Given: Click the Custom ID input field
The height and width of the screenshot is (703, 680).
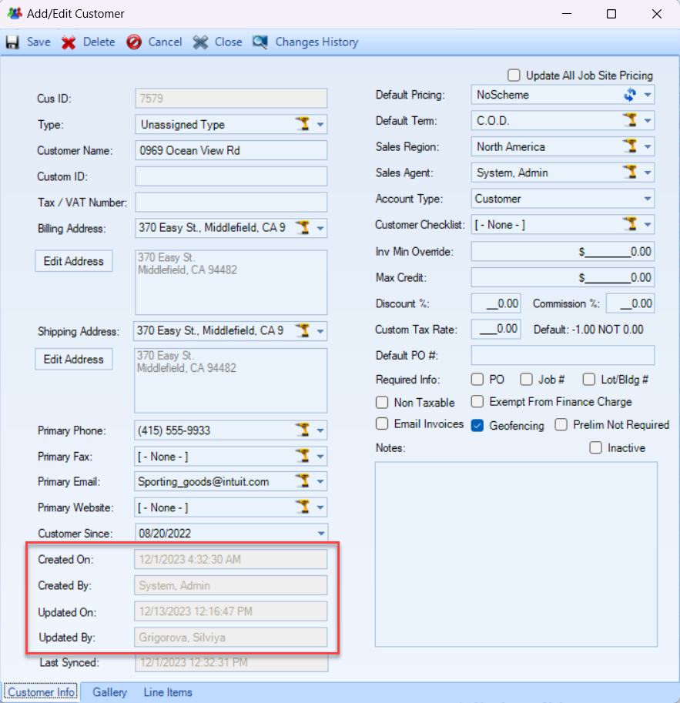Looking at the screenshot, I should click(x=231, y=176).
